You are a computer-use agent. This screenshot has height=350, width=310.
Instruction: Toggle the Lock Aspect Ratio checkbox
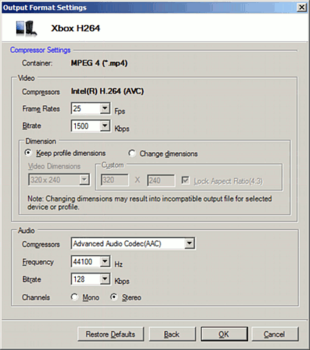pos(186,181)
